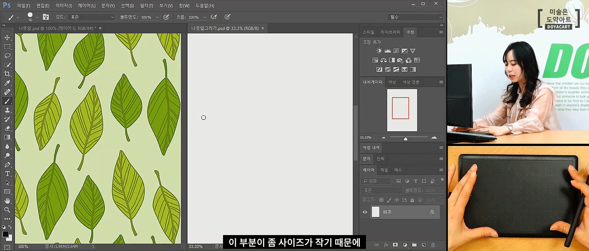Add Curves adjustment

pyautogui.click(x=396, y=51)
